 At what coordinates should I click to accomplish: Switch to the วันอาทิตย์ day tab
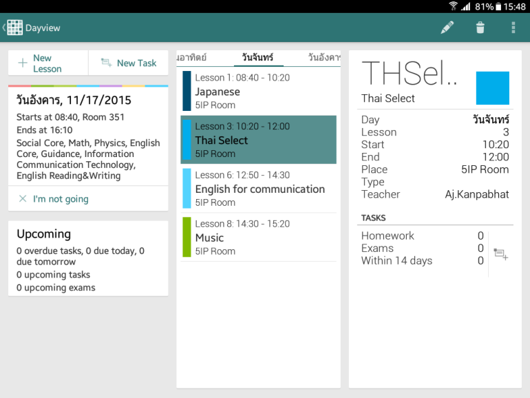pyautogui.click(x=191, y=58)
